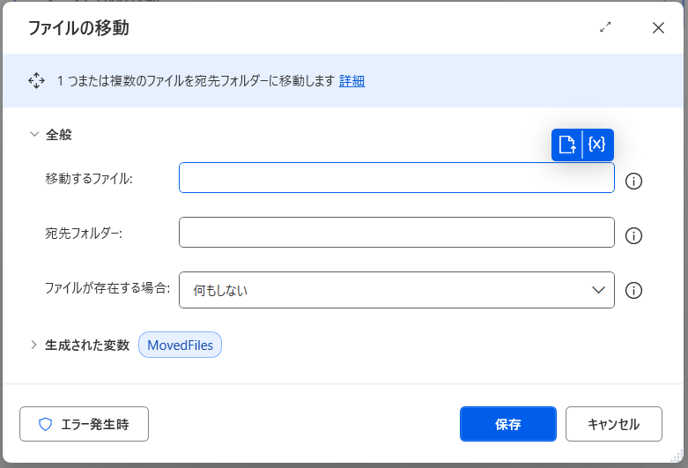Screen dimensions: 688x468
Task: Click info icon beside 移動するファイル field
Action: 633,182
